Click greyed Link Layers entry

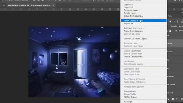pyautogui.click(x=129, y=61)
